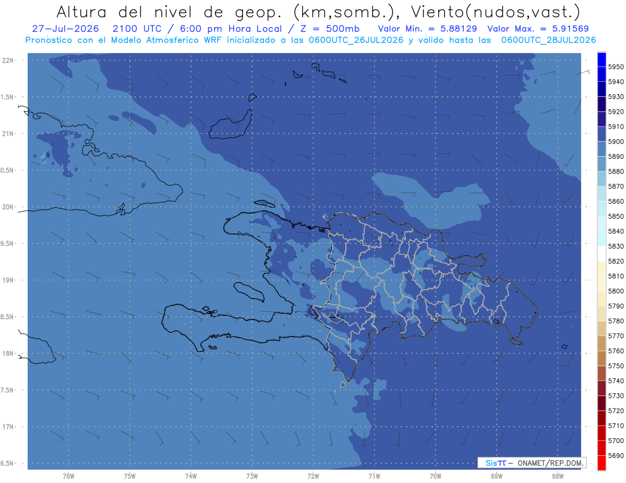This screenshot has width=626, height=483.
Task: Click the red swatch below 5690
Action: point(601,463)
